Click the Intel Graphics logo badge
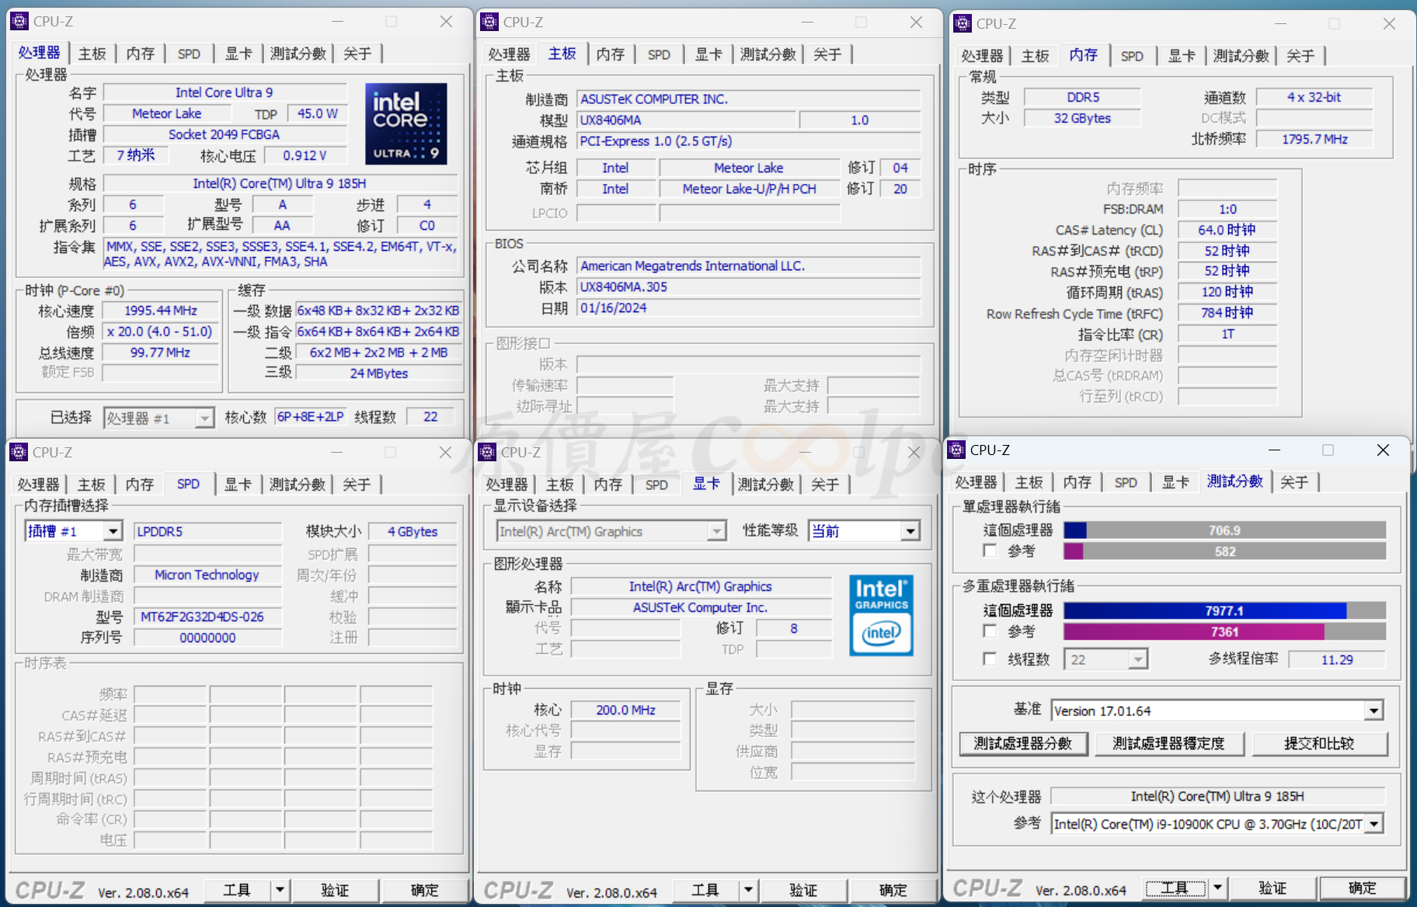Screen dimensions: 1417x907 tap(881, 615)
